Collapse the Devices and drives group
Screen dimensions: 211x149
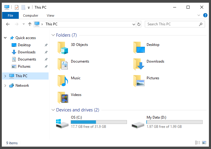tap(53, 110)
